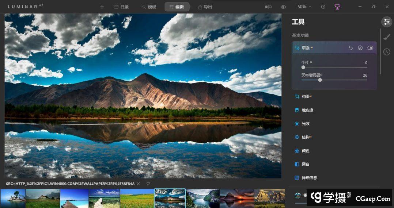Expand the 光效 light tool
Screen dimensions: 394x208
tap(306, 124)
